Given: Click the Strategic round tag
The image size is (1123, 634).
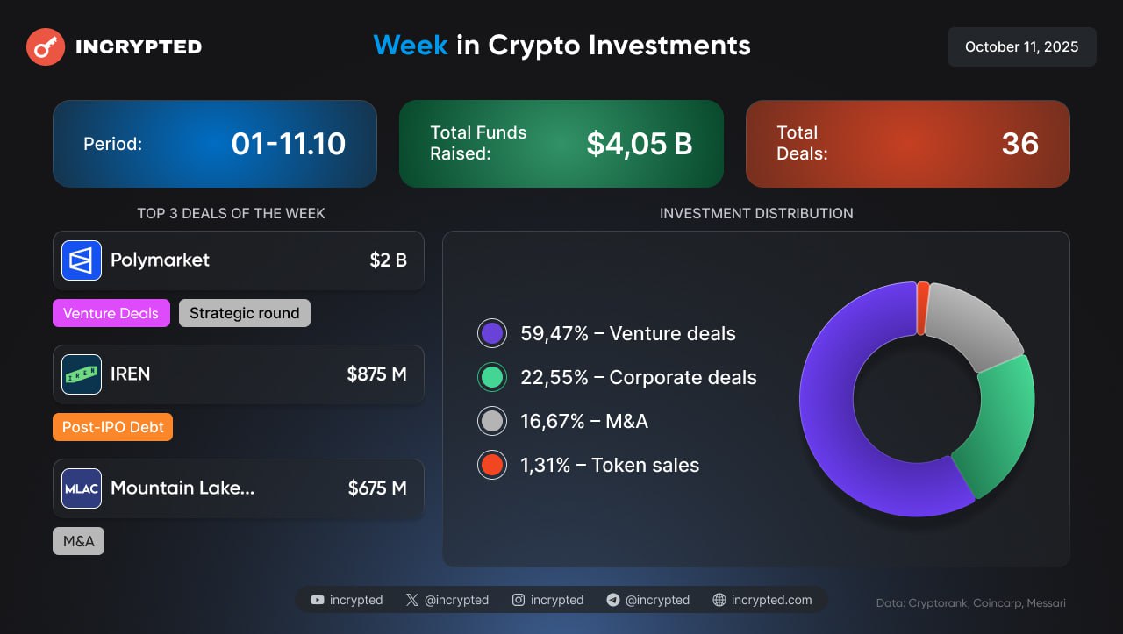Looking at the screenshot, I should [244, 313].
